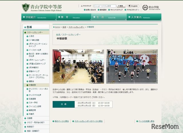Click the 検索 search button
The image size is (183, 133).
[121, 6]
